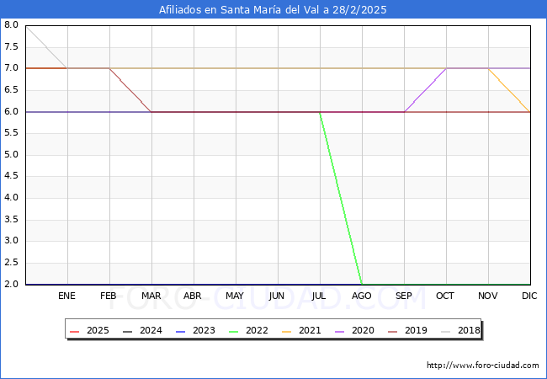Screen dimensions: 547x379
Task: Select the '2024' legend label
Action: point(151,330)
